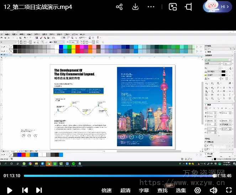Skip to the next video
The height and width of the screenshot is (195, 236).
[x=39, y=190]
